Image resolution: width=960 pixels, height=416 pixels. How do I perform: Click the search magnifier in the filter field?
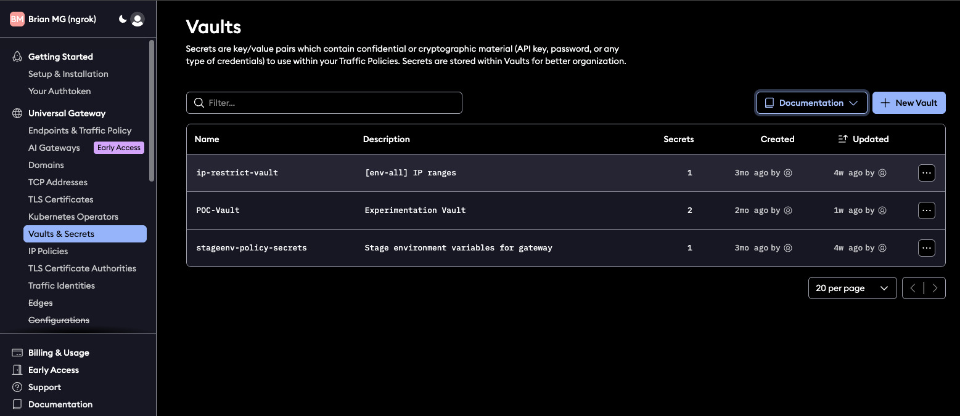click(x=199, y=102)
